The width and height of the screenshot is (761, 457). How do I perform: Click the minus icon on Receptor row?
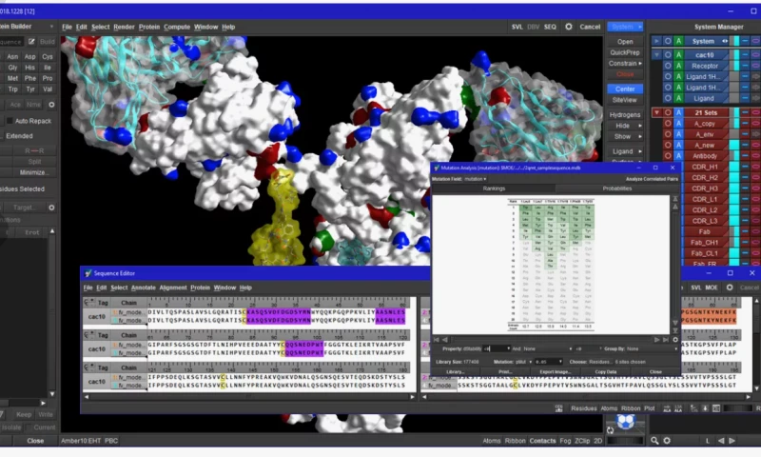point(745,66)
